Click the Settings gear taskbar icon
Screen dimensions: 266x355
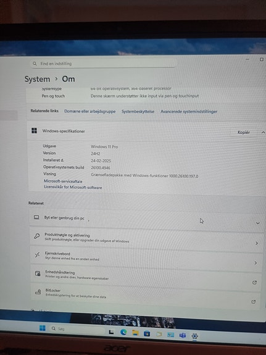coord(194,336)
